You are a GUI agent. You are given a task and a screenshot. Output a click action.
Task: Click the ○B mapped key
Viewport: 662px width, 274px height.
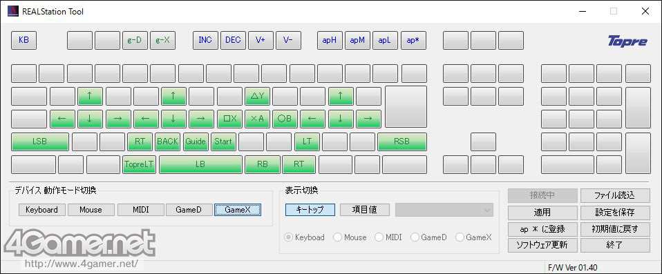click(285, 119)
